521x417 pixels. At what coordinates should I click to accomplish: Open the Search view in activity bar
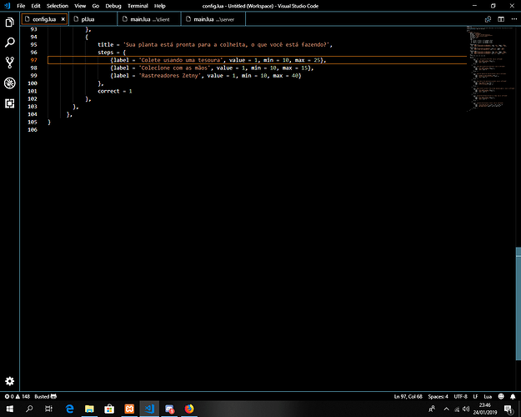pos(9,41)
